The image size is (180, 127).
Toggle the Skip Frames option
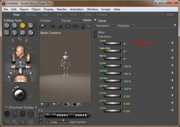[x=88, y=122]
